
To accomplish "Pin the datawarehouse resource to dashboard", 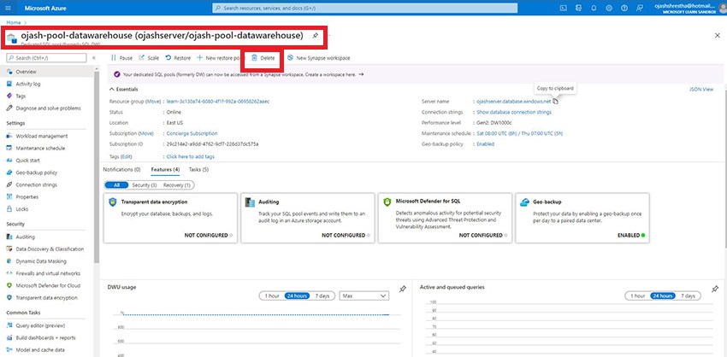I will [316, 36].
